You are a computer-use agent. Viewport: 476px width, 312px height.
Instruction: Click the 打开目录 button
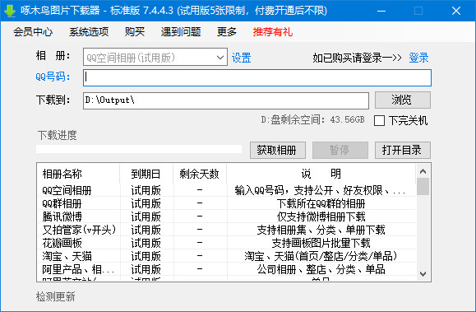point(403,150)
